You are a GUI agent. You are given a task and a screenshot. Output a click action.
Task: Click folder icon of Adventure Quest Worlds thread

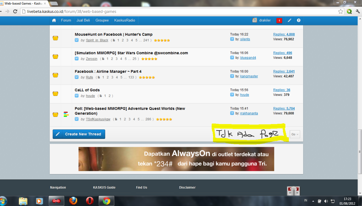pos(55,115)
